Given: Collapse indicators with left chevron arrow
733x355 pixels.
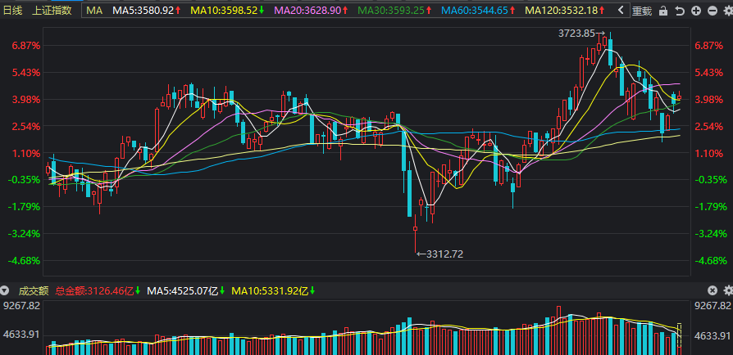Looking at the screenshot, I should coord(621,11).
